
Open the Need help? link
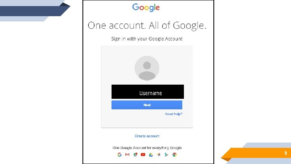[174, 114]
